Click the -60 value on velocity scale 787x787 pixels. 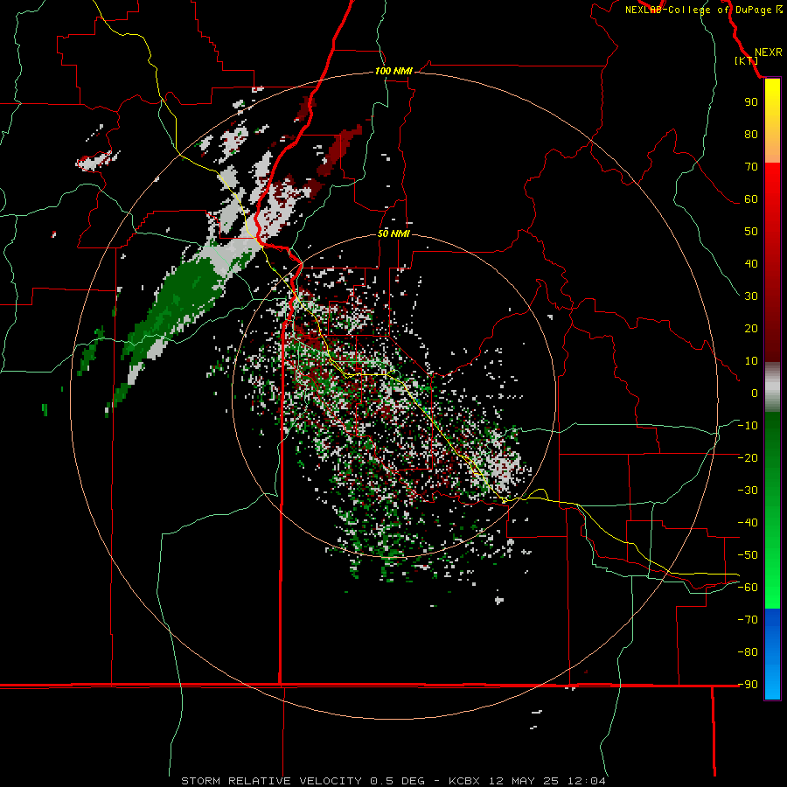tap(748, 588)
